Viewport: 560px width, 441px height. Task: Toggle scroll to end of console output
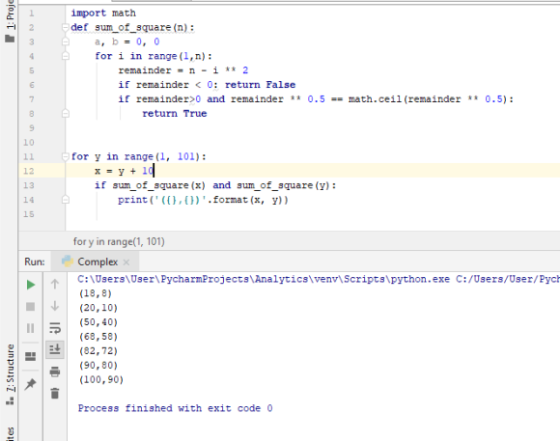55,349
